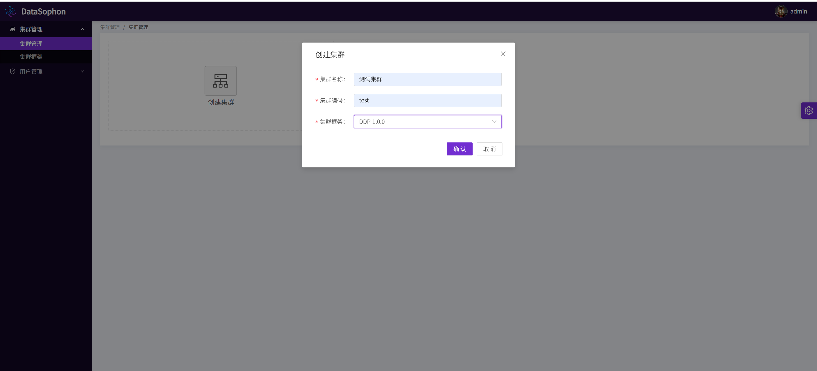The width and height of the screenshot is (817, 371).
Task: Click the 用户管理 shield icon
Action: pyautogui.click(x=13, y=72)
